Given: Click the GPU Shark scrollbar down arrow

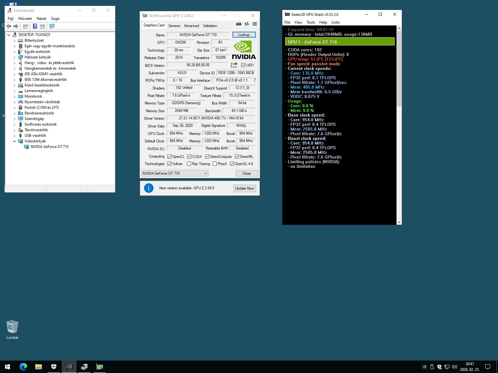Looking at the screenshot, I should tap(399, 222).
